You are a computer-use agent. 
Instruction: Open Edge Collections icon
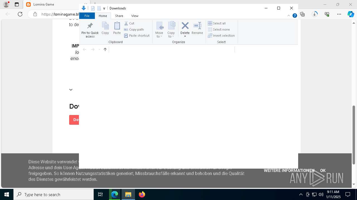302,14
